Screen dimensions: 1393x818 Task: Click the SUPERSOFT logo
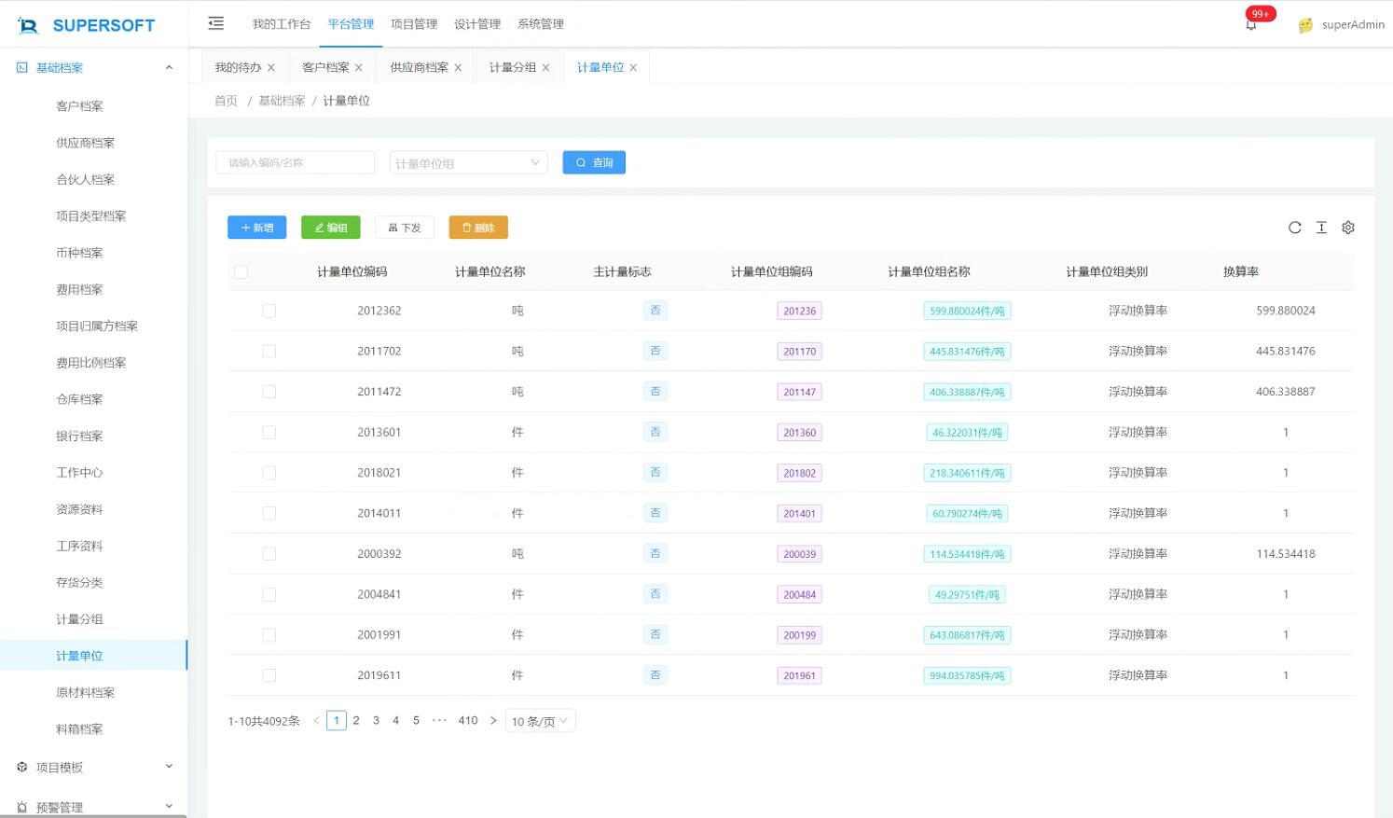pyautogui.click(x=87, y=25)
